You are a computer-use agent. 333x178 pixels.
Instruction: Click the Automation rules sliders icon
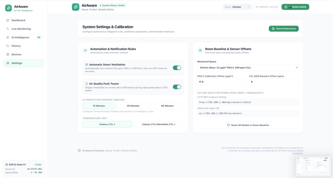point(86,50)
